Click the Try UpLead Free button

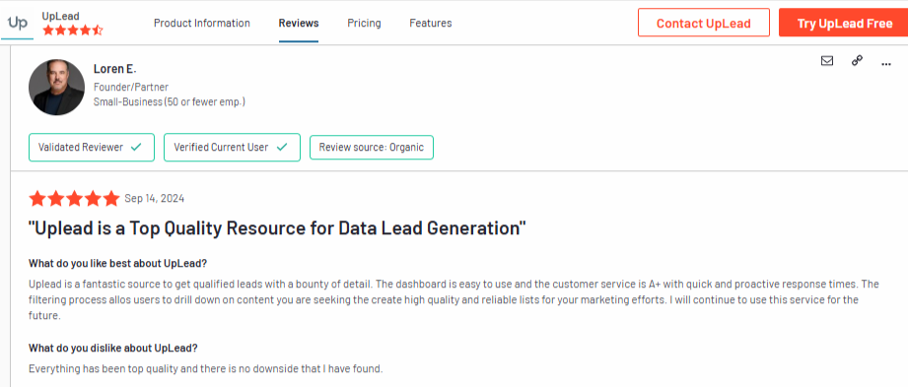coord(844,23)
